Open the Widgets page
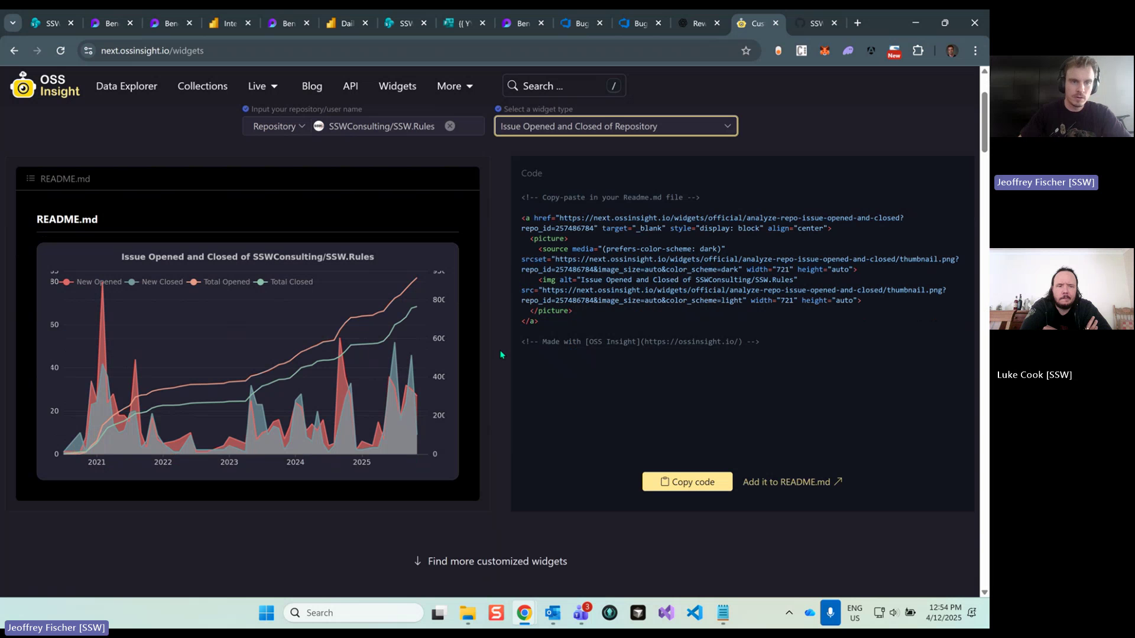This screenshot has width=1135, height=638. pos(397,86)
